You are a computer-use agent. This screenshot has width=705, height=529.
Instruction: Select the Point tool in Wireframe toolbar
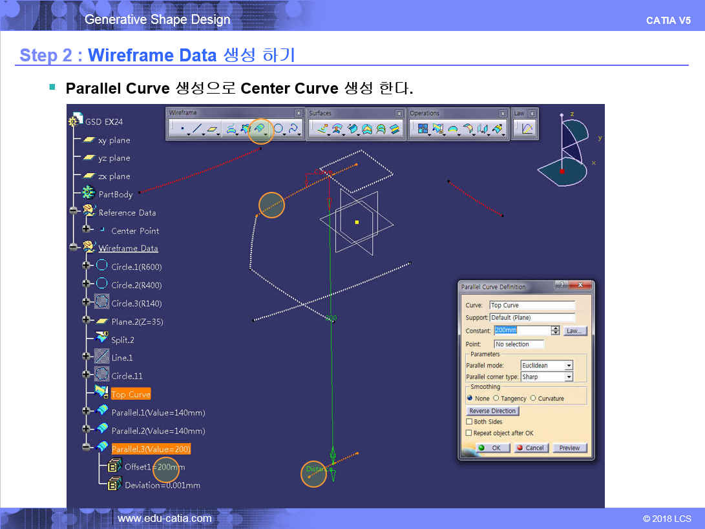point(182,129)
